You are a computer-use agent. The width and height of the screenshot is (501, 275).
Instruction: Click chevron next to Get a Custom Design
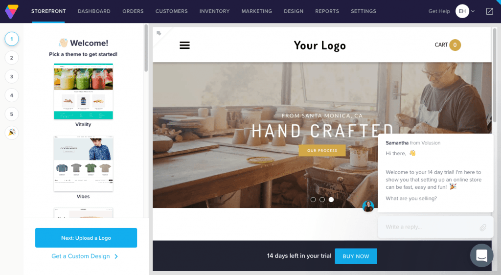(116, 256)
